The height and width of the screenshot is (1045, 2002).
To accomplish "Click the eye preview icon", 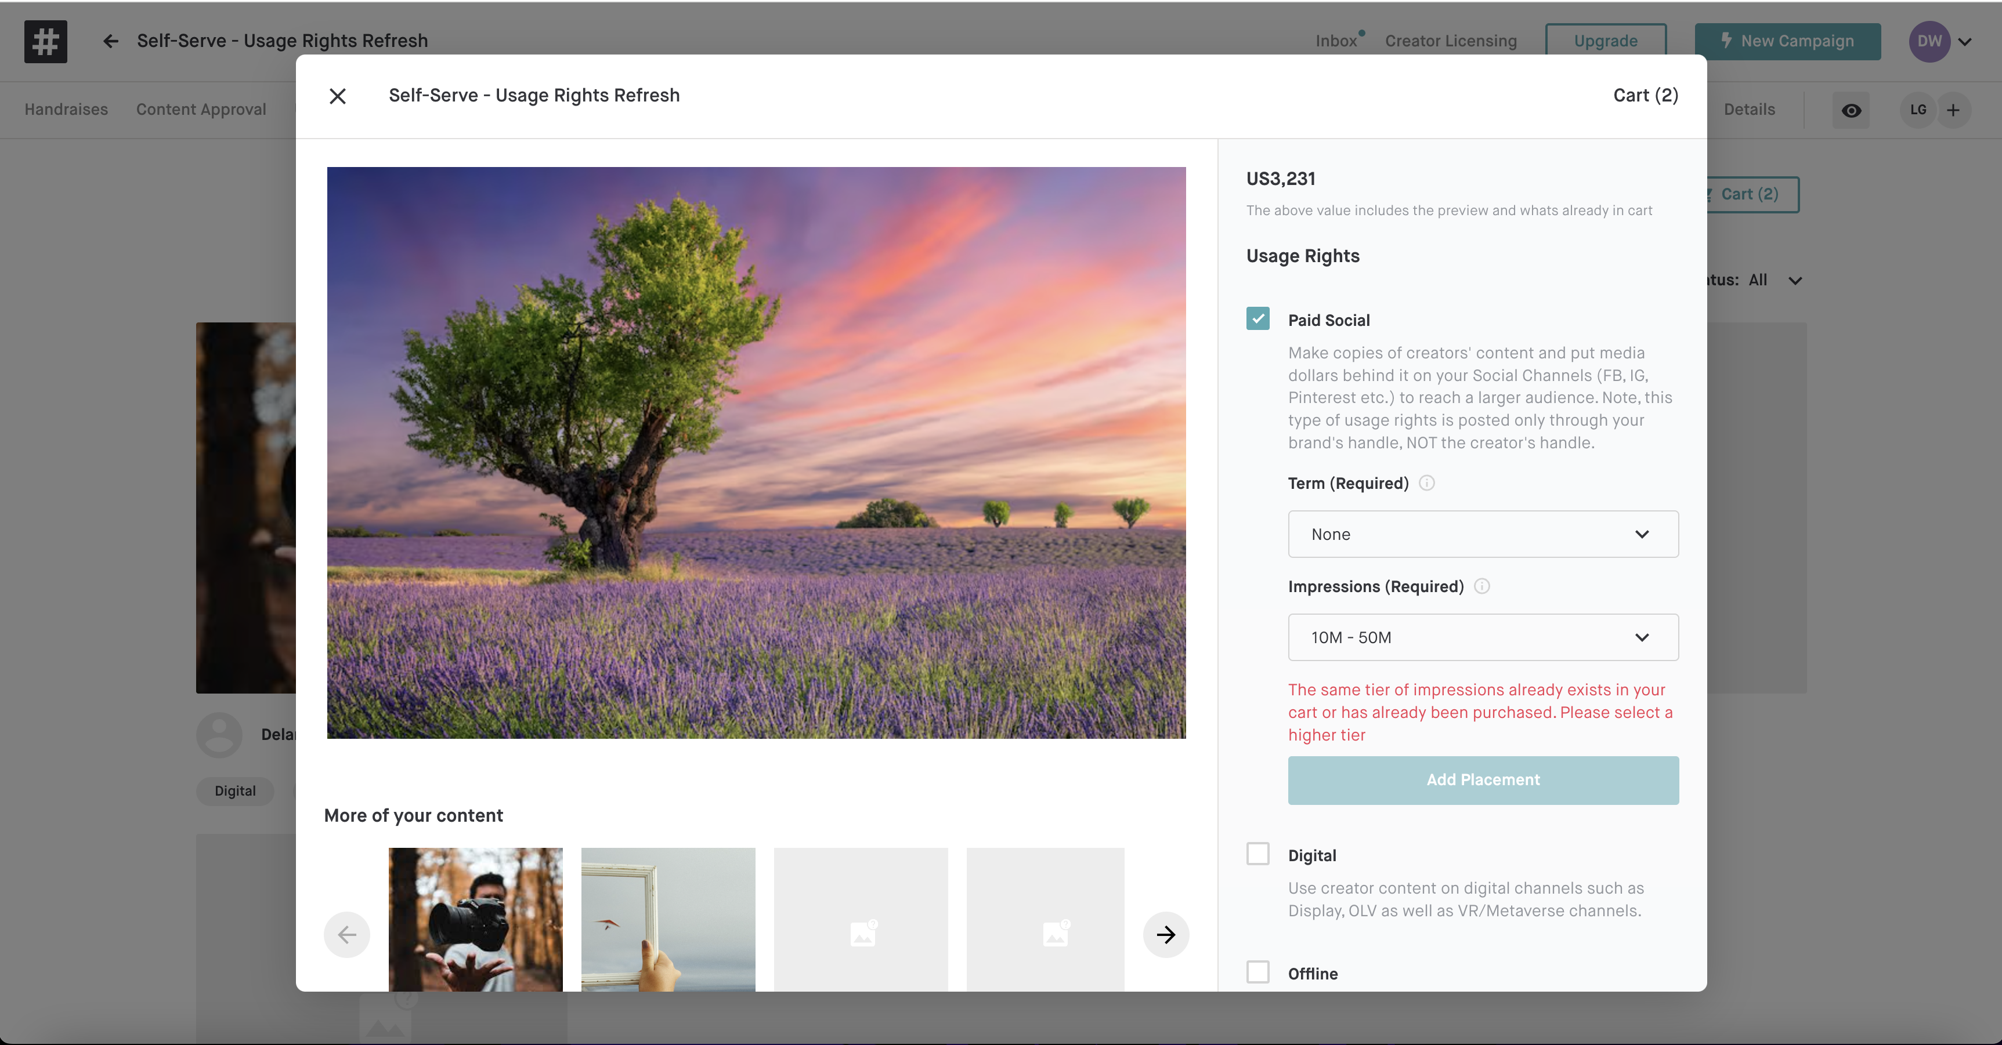I will click(x=1851, y=110).
